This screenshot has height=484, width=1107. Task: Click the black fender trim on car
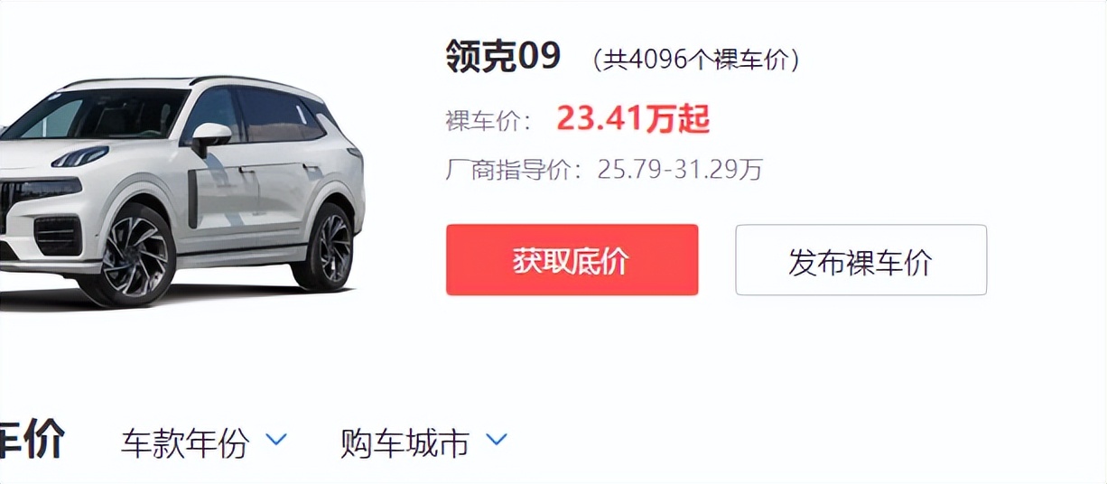[193, 199]
